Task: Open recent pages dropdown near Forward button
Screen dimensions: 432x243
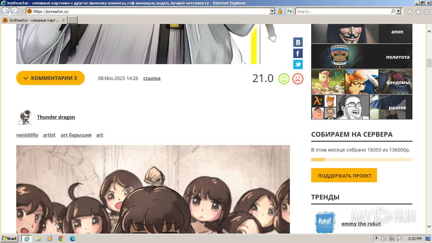Action: (22, 11)
